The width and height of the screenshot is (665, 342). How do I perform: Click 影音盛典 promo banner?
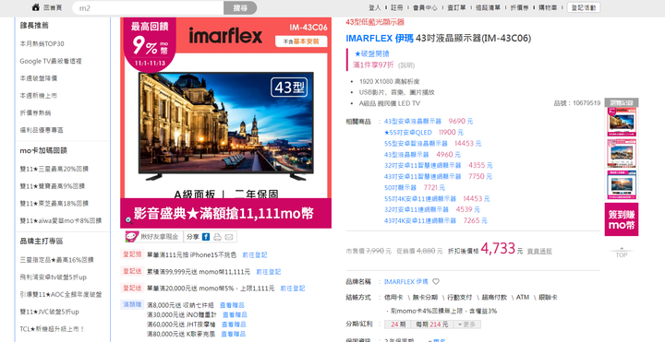pyautogui.click(x=226, y=213)
